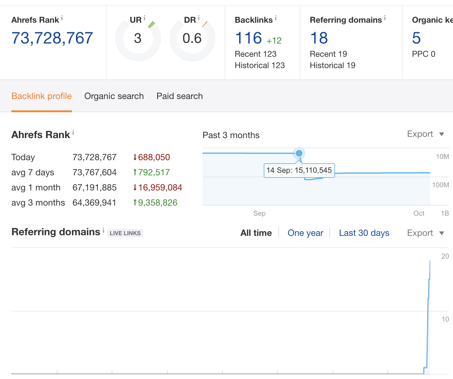Screen dimensions: 453x379
Task: Click the 'Historical 123' backlinks text
Action: [260, 65]
